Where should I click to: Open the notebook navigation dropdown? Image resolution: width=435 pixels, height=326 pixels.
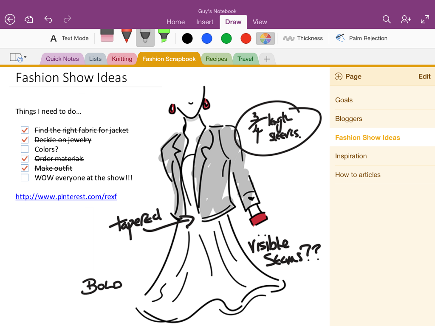pyautogui.click(x=17, y=58)
